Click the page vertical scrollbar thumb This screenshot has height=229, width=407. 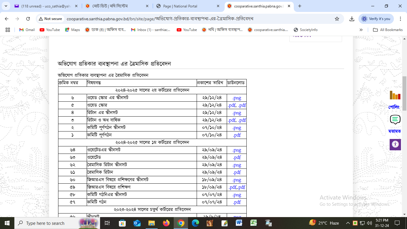(404, 89)
